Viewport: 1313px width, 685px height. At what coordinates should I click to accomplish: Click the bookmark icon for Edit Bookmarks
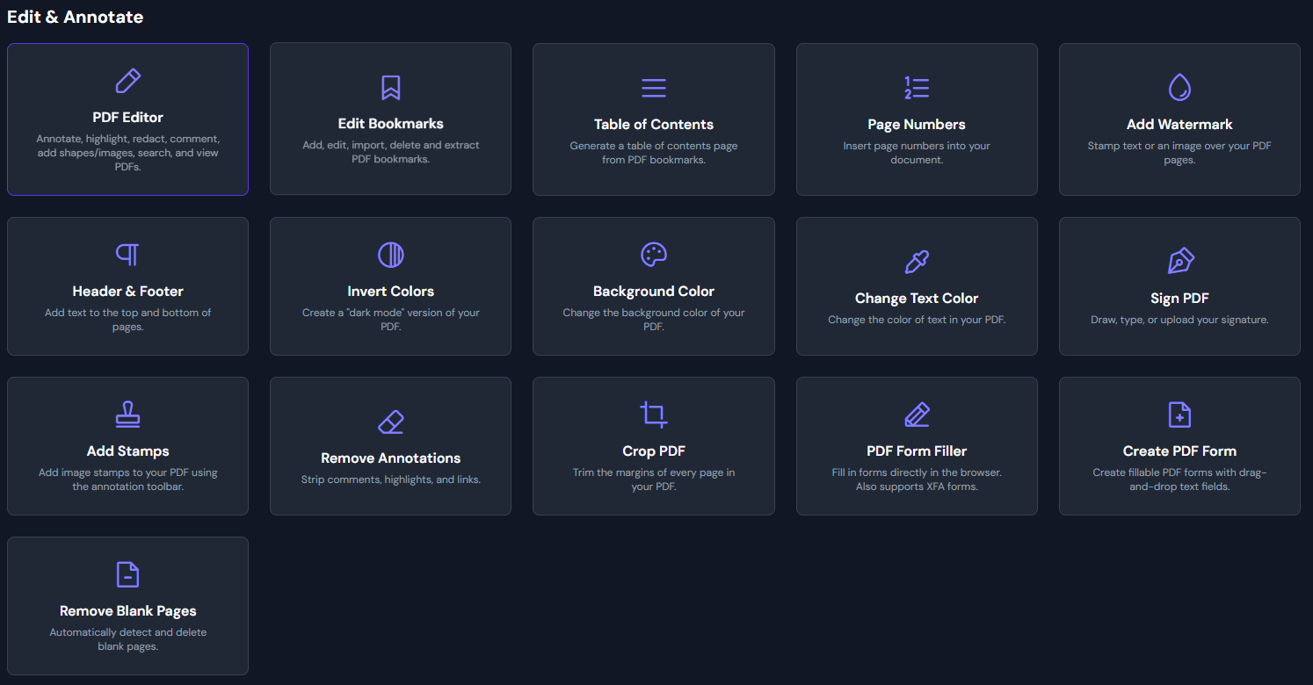point(390,88)
